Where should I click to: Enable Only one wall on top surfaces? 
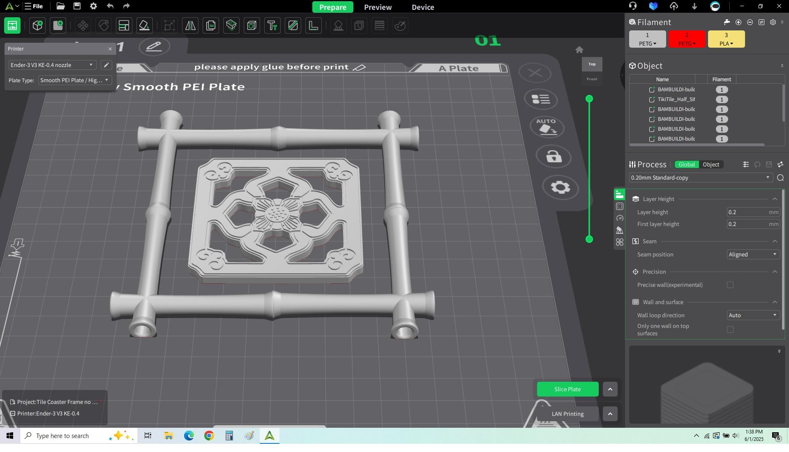[730, 330]
